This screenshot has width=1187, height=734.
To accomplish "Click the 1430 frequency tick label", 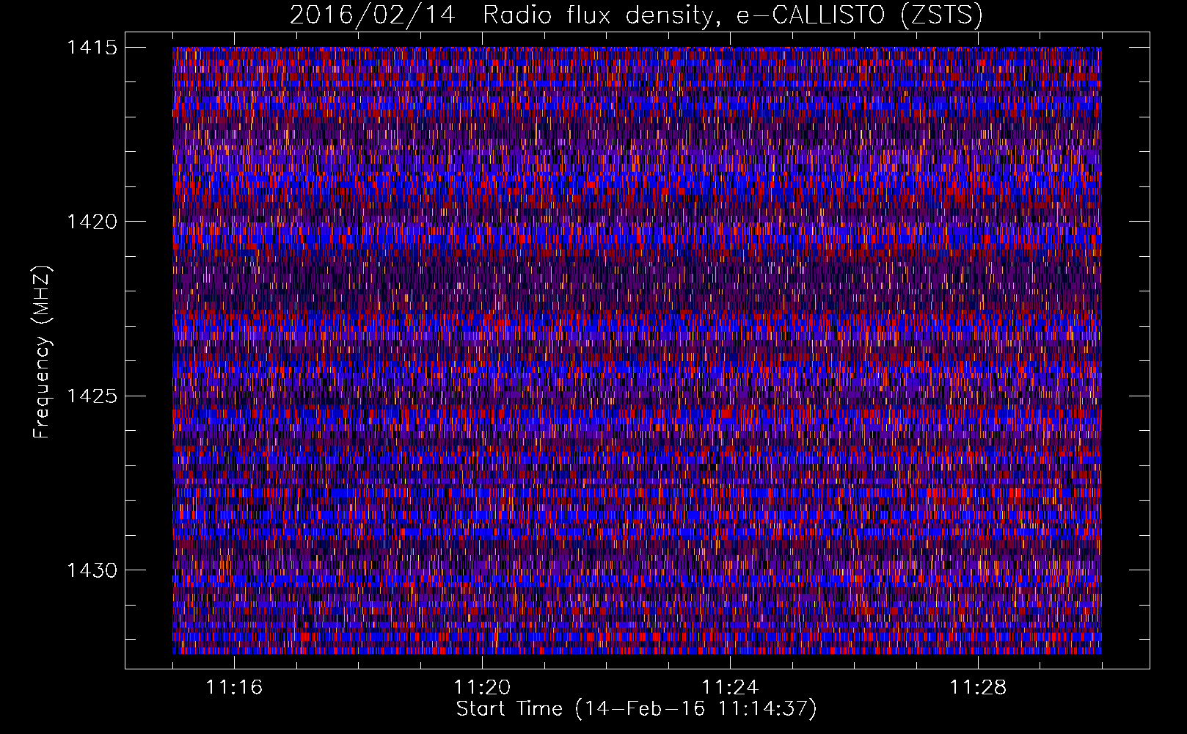I will pos(92,570).
